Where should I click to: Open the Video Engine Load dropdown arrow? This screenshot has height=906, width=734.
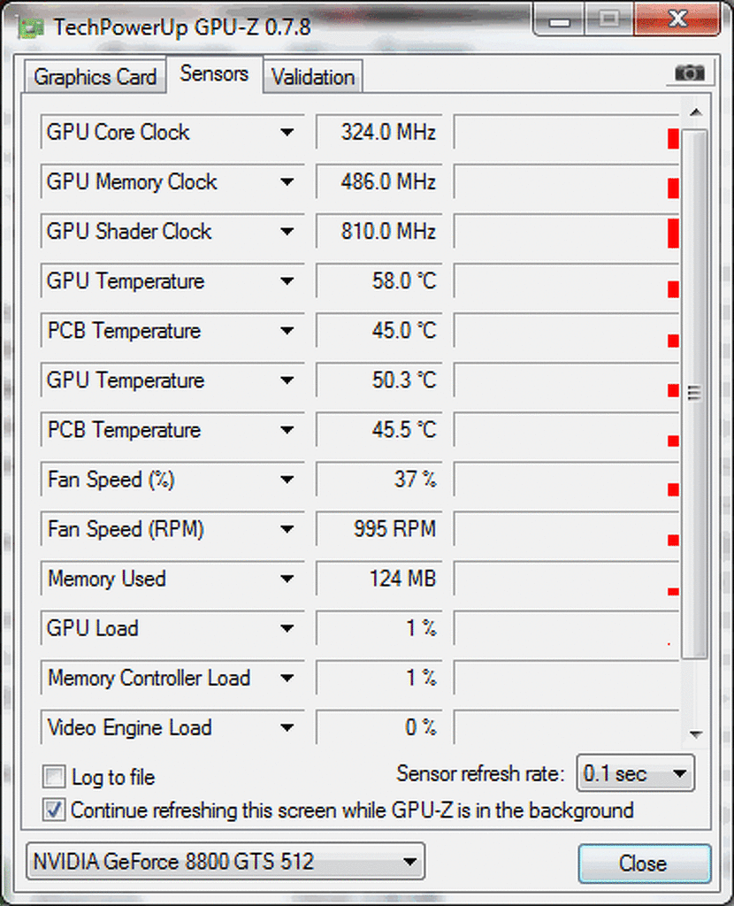click(287, 728)
